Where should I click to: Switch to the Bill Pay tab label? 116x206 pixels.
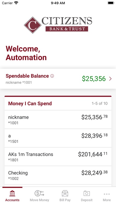(65, 200)
